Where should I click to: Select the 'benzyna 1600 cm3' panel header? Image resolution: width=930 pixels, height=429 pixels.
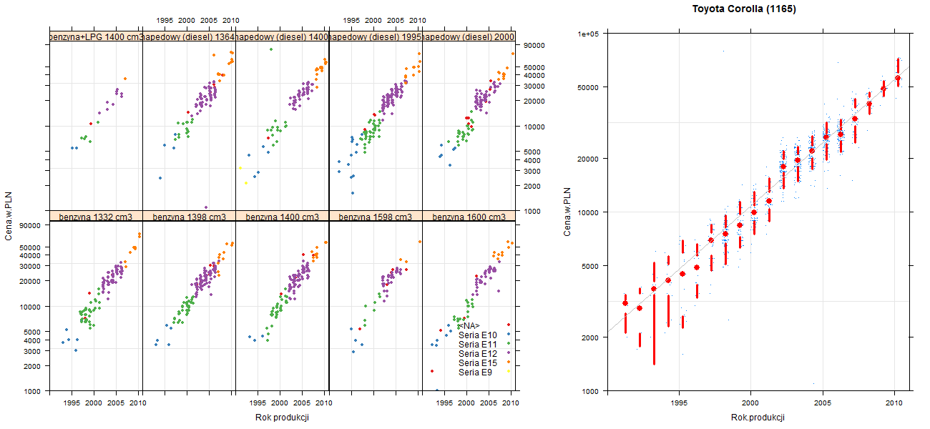tap(469, 216)
